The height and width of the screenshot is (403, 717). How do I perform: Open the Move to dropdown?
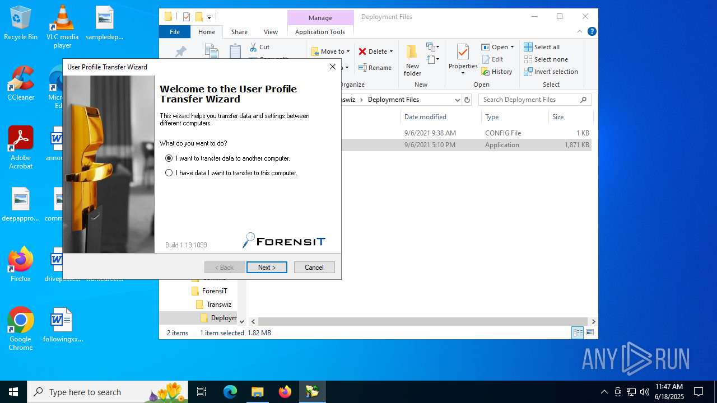pyautogui.click(x=330, y=51)
